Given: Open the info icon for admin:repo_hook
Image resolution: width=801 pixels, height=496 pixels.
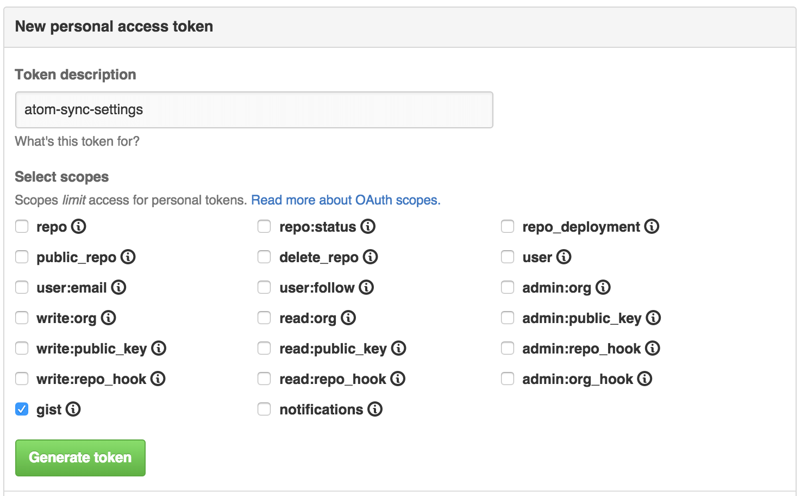Looking at the screenshot, I should click(x=653, y=348).
